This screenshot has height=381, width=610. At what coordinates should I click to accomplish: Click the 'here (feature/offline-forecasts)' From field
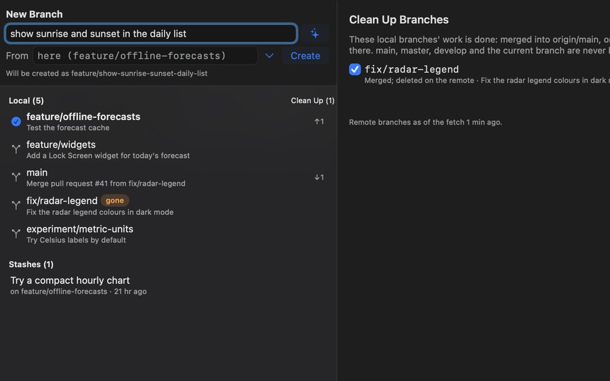[x=145, y=56]
